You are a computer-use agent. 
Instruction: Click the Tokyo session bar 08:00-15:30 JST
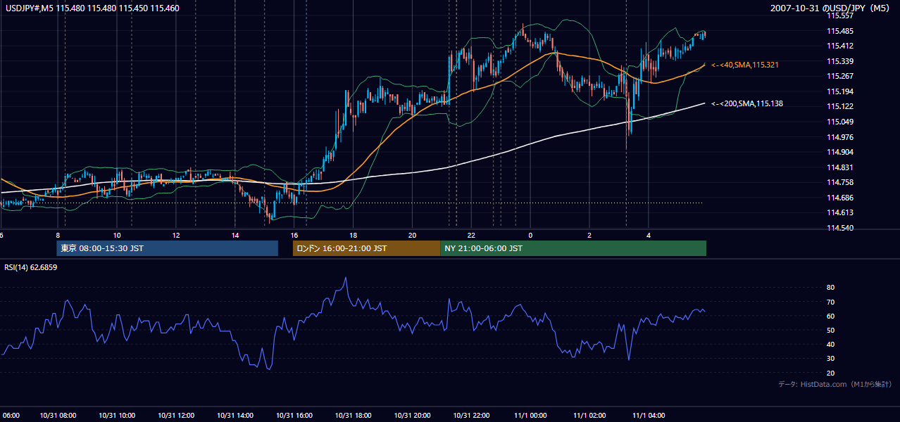coord(168,248)
